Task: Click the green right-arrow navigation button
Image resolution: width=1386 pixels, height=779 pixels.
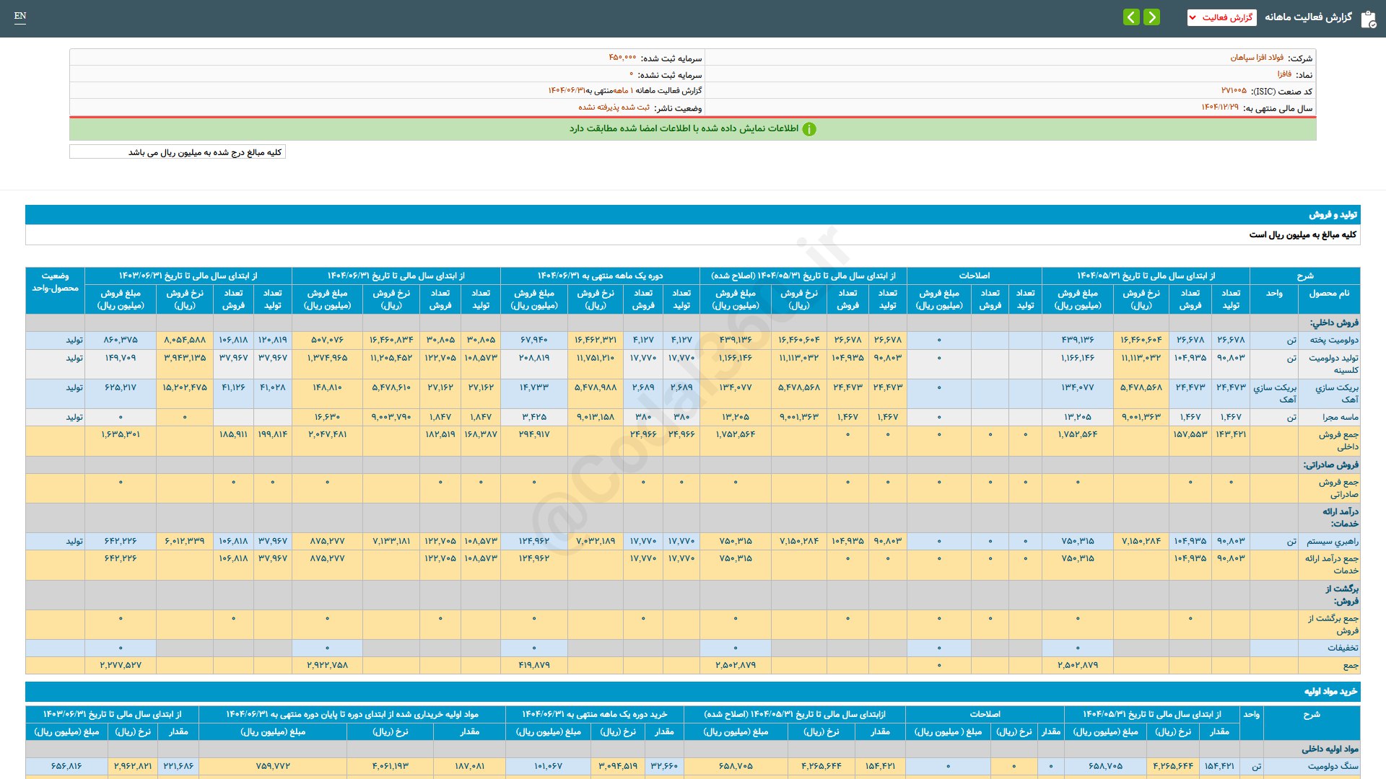Action: pos(1152,17)
